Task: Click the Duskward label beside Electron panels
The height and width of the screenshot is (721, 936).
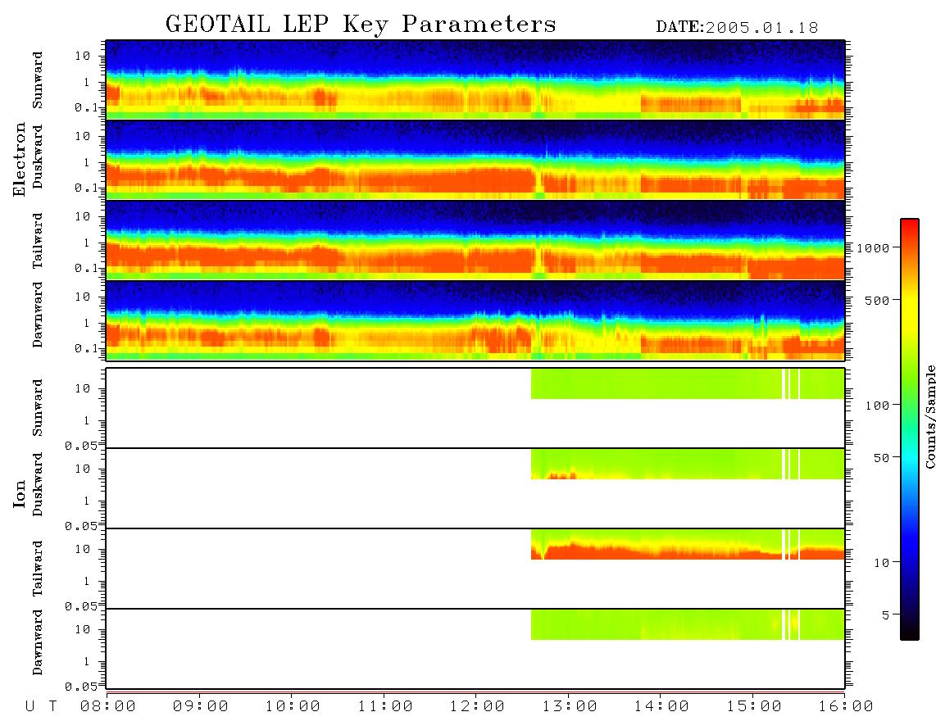Action: [x=38, y=156]
